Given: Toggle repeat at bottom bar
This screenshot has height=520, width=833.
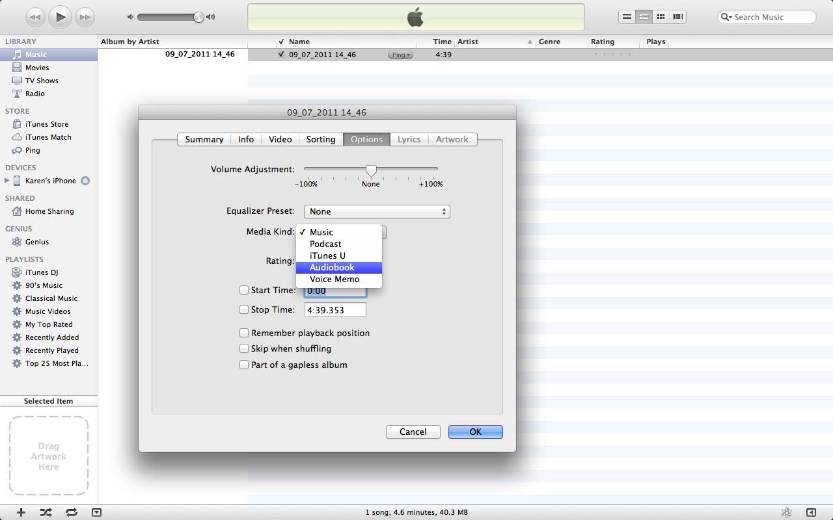Looking at the screenshot, I should (x=71, y=512).
